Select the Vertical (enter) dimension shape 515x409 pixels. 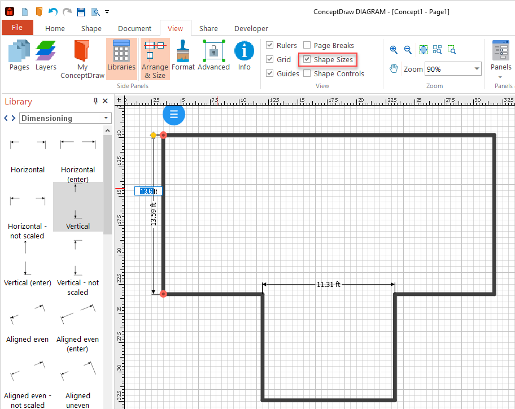(x=28, y=263)
